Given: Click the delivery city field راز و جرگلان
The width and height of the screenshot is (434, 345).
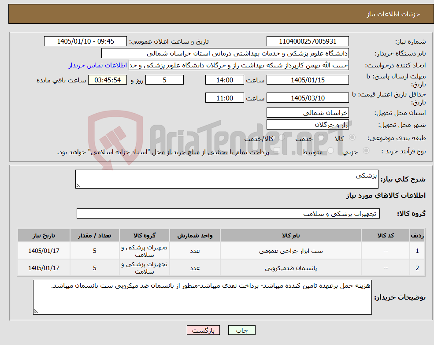Looking at the screenshot, I should (308, 125).
